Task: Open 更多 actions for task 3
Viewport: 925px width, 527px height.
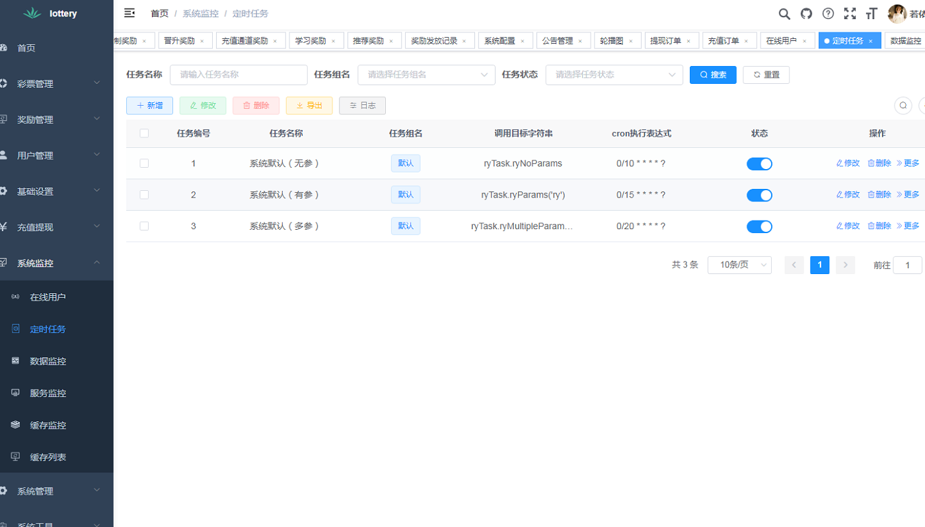Action: click(x=910, y=225)
